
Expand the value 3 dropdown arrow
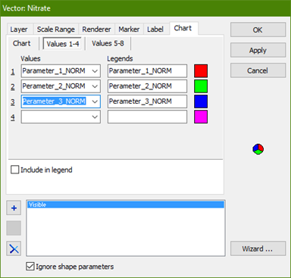(95, 102)
